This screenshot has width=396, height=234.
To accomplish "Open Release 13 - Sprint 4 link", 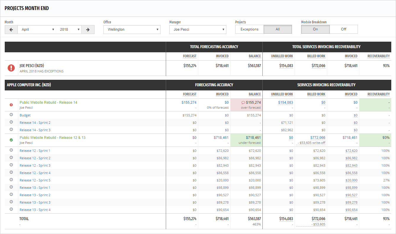I will [35, 210].
